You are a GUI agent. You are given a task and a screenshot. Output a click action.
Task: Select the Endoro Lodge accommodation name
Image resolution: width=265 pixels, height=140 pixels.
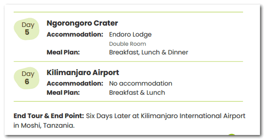130,34
